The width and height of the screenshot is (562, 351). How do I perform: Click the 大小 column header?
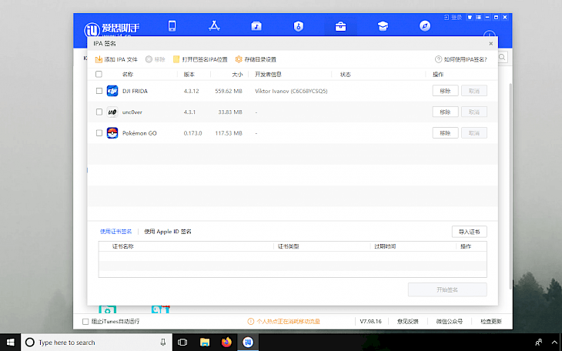[x=237, y=74]
